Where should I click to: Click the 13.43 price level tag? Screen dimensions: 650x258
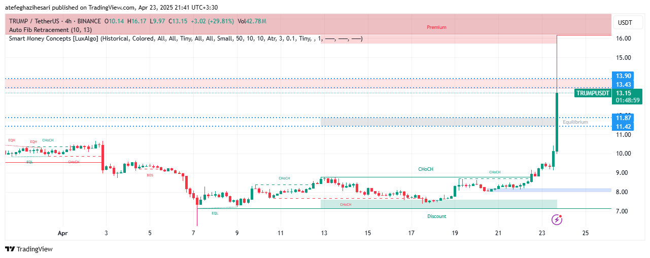(x=623, y=84)
